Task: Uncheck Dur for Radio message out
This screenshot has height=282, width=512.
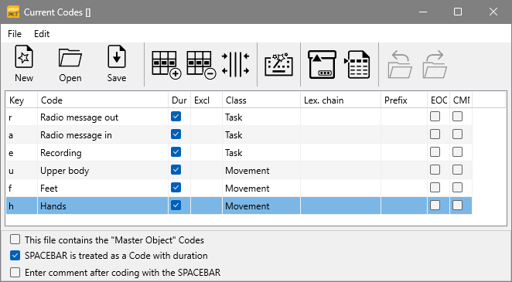Action: 176,117
